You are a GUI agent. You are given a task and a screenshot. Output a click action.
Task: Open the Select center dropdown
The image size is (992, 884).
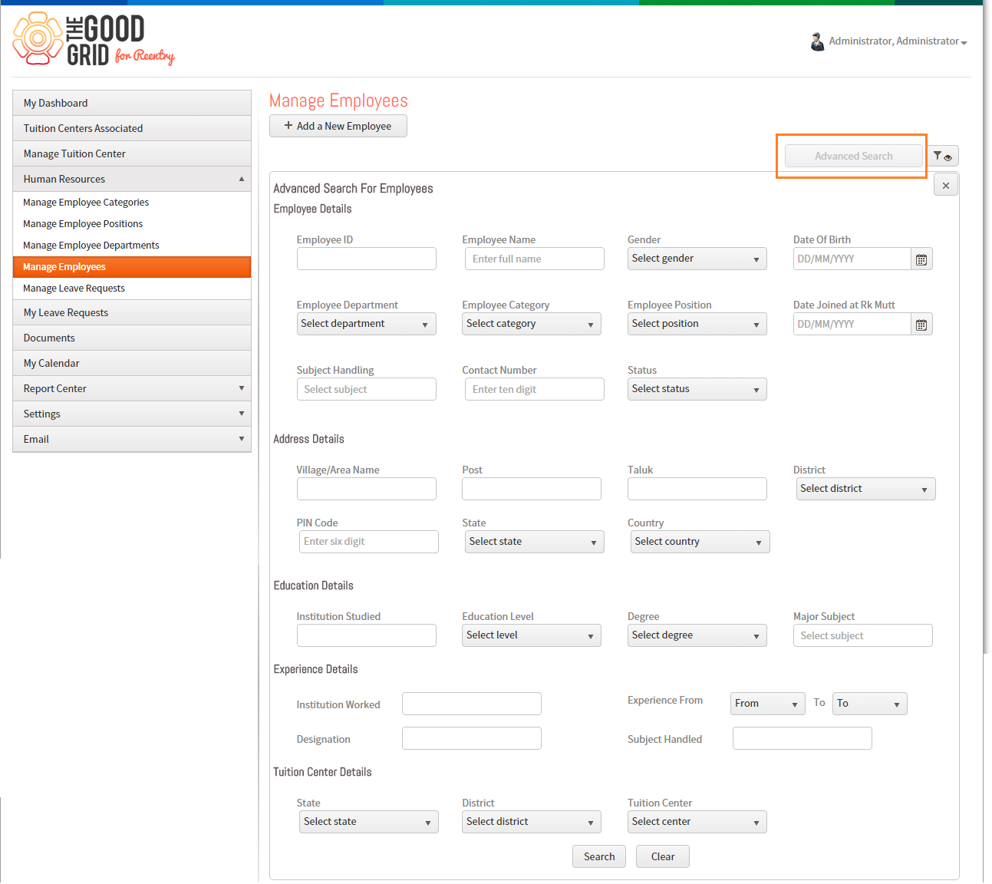pyautogui.click(x=697, y=822)
